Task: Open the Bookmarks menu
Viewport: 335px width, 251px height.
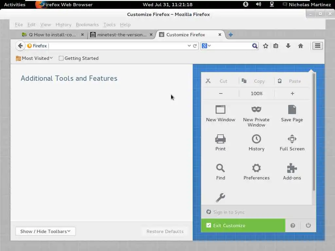Action: coord(87,25)
